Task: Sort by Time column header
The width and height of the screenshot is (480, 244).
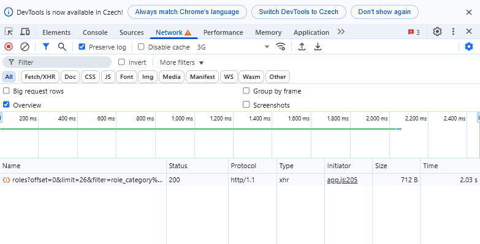Action: [x=450, y=166]
